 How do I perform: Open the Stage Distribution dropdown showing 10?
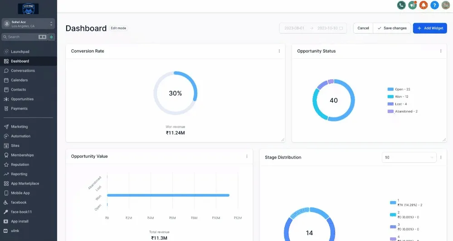[x=409, y=157]
